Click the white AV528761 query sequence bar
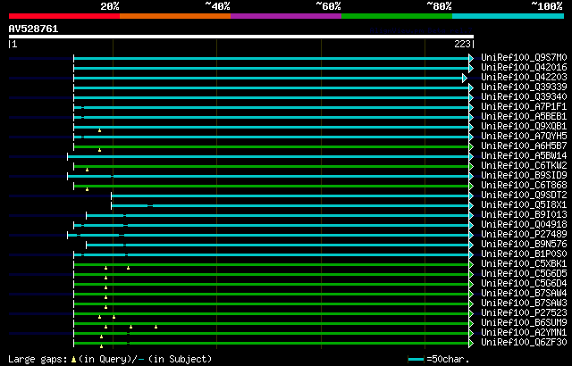The height and width of the screenshot is (366, 572). pyautogui.click(x=241, y=37)
